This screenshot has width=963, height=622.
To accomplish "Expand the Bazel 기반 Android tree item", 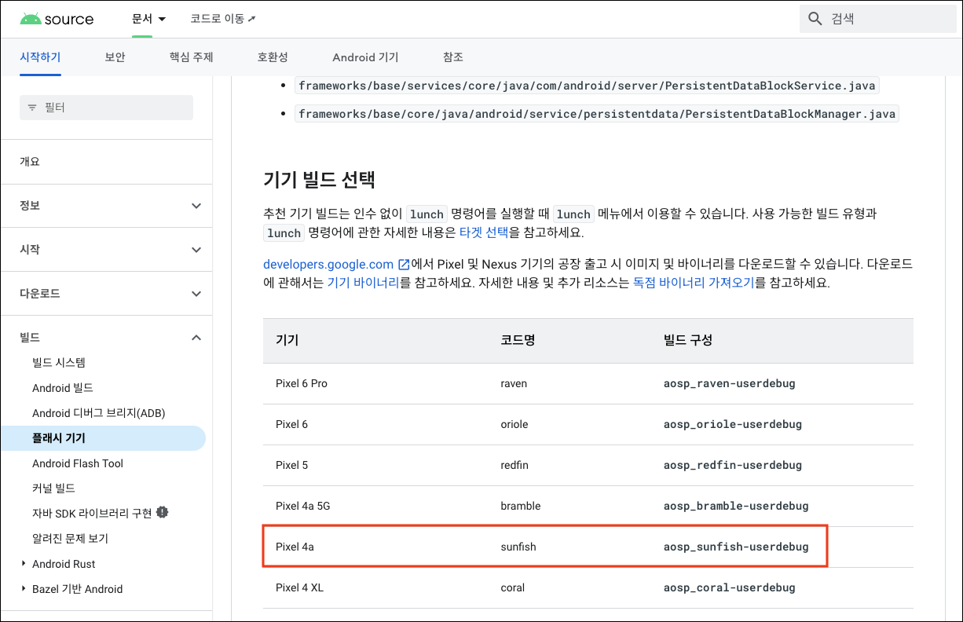I will 24,589.
